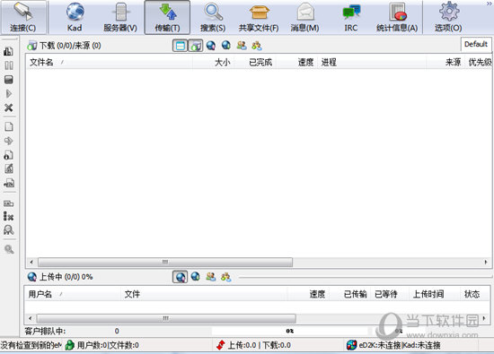Switch to the Transfers (传输) page

(167, 17)
